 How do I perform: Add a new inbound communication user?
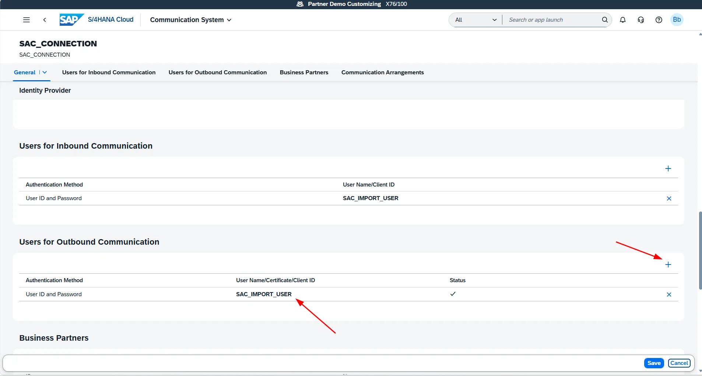click(x=668, y=169)
